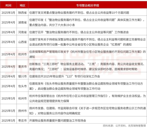
Task: Click the 资料来源 footer note
Action: pyautogui.click(x=124, y=126)
